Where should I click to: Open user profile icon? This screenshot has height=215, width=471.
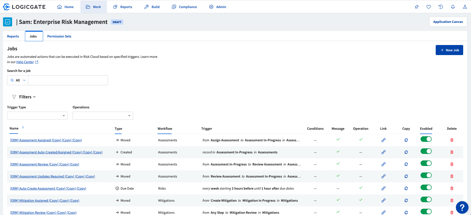tap(465, 7)
